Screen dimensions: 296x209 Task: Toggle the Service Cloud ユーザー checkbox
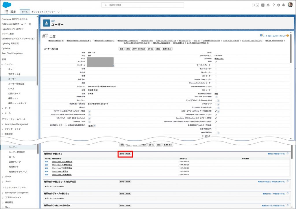(216, 79)
